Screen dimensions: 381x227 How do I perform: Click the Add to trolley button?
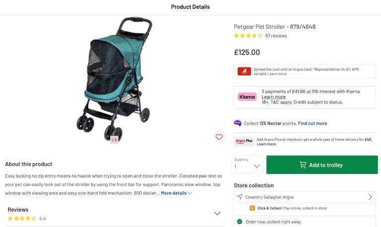coord(322,165)
